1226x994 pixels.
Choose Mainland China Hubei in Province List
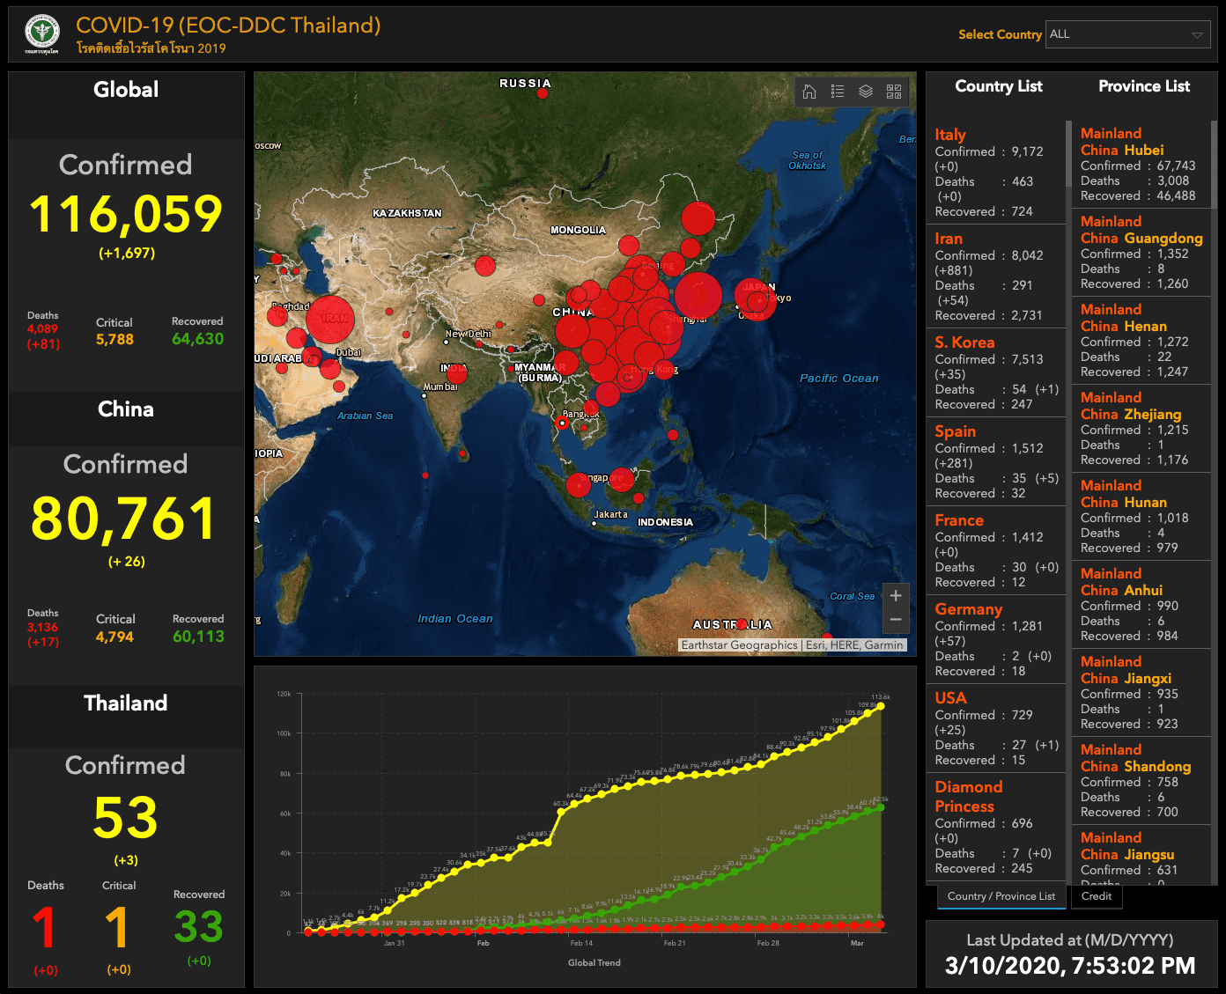tap(1122, 142)
